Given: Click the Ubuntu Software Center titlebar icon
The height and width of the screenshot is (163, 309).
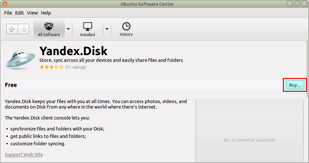Looking at the screenshot, I should [5, 4].
